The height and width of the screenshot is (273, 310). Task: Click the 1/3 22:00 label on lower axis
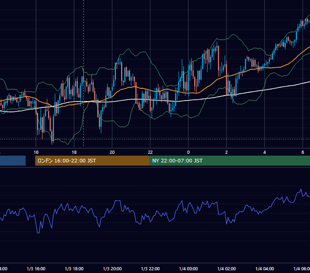pyautogui.click(x=150, y=268)
